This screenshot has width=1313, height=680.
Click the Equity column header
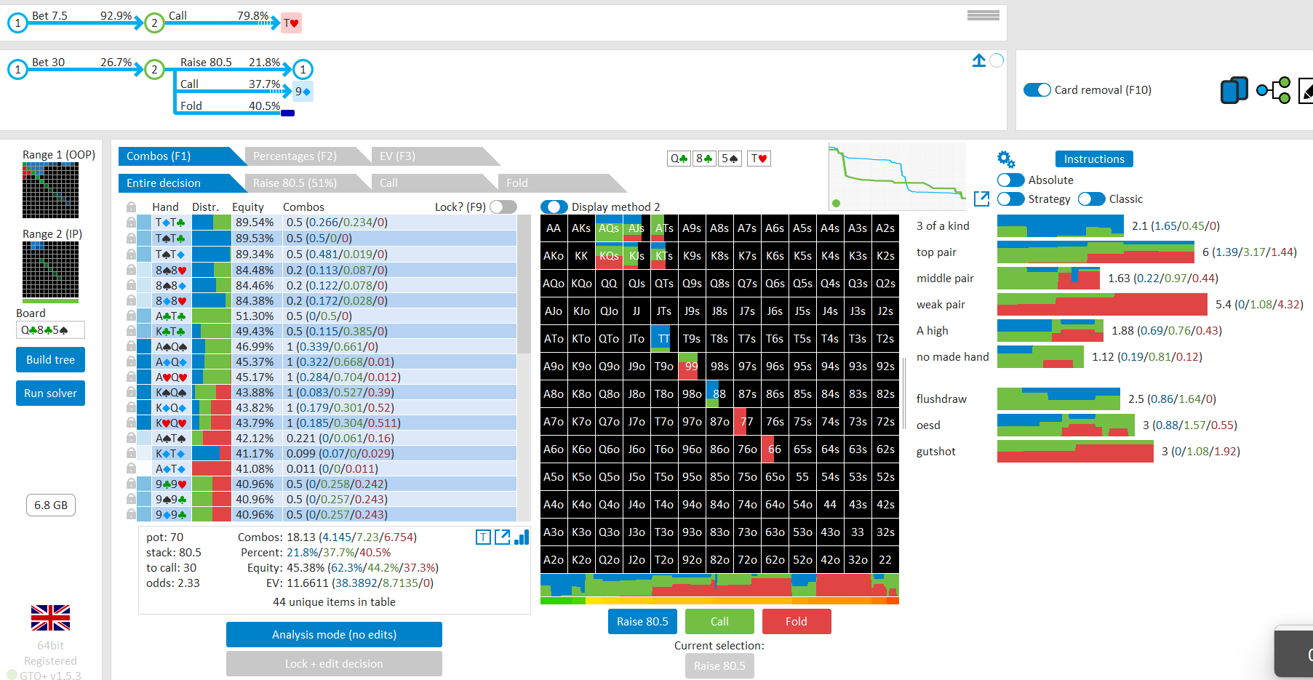pos(248,207)
